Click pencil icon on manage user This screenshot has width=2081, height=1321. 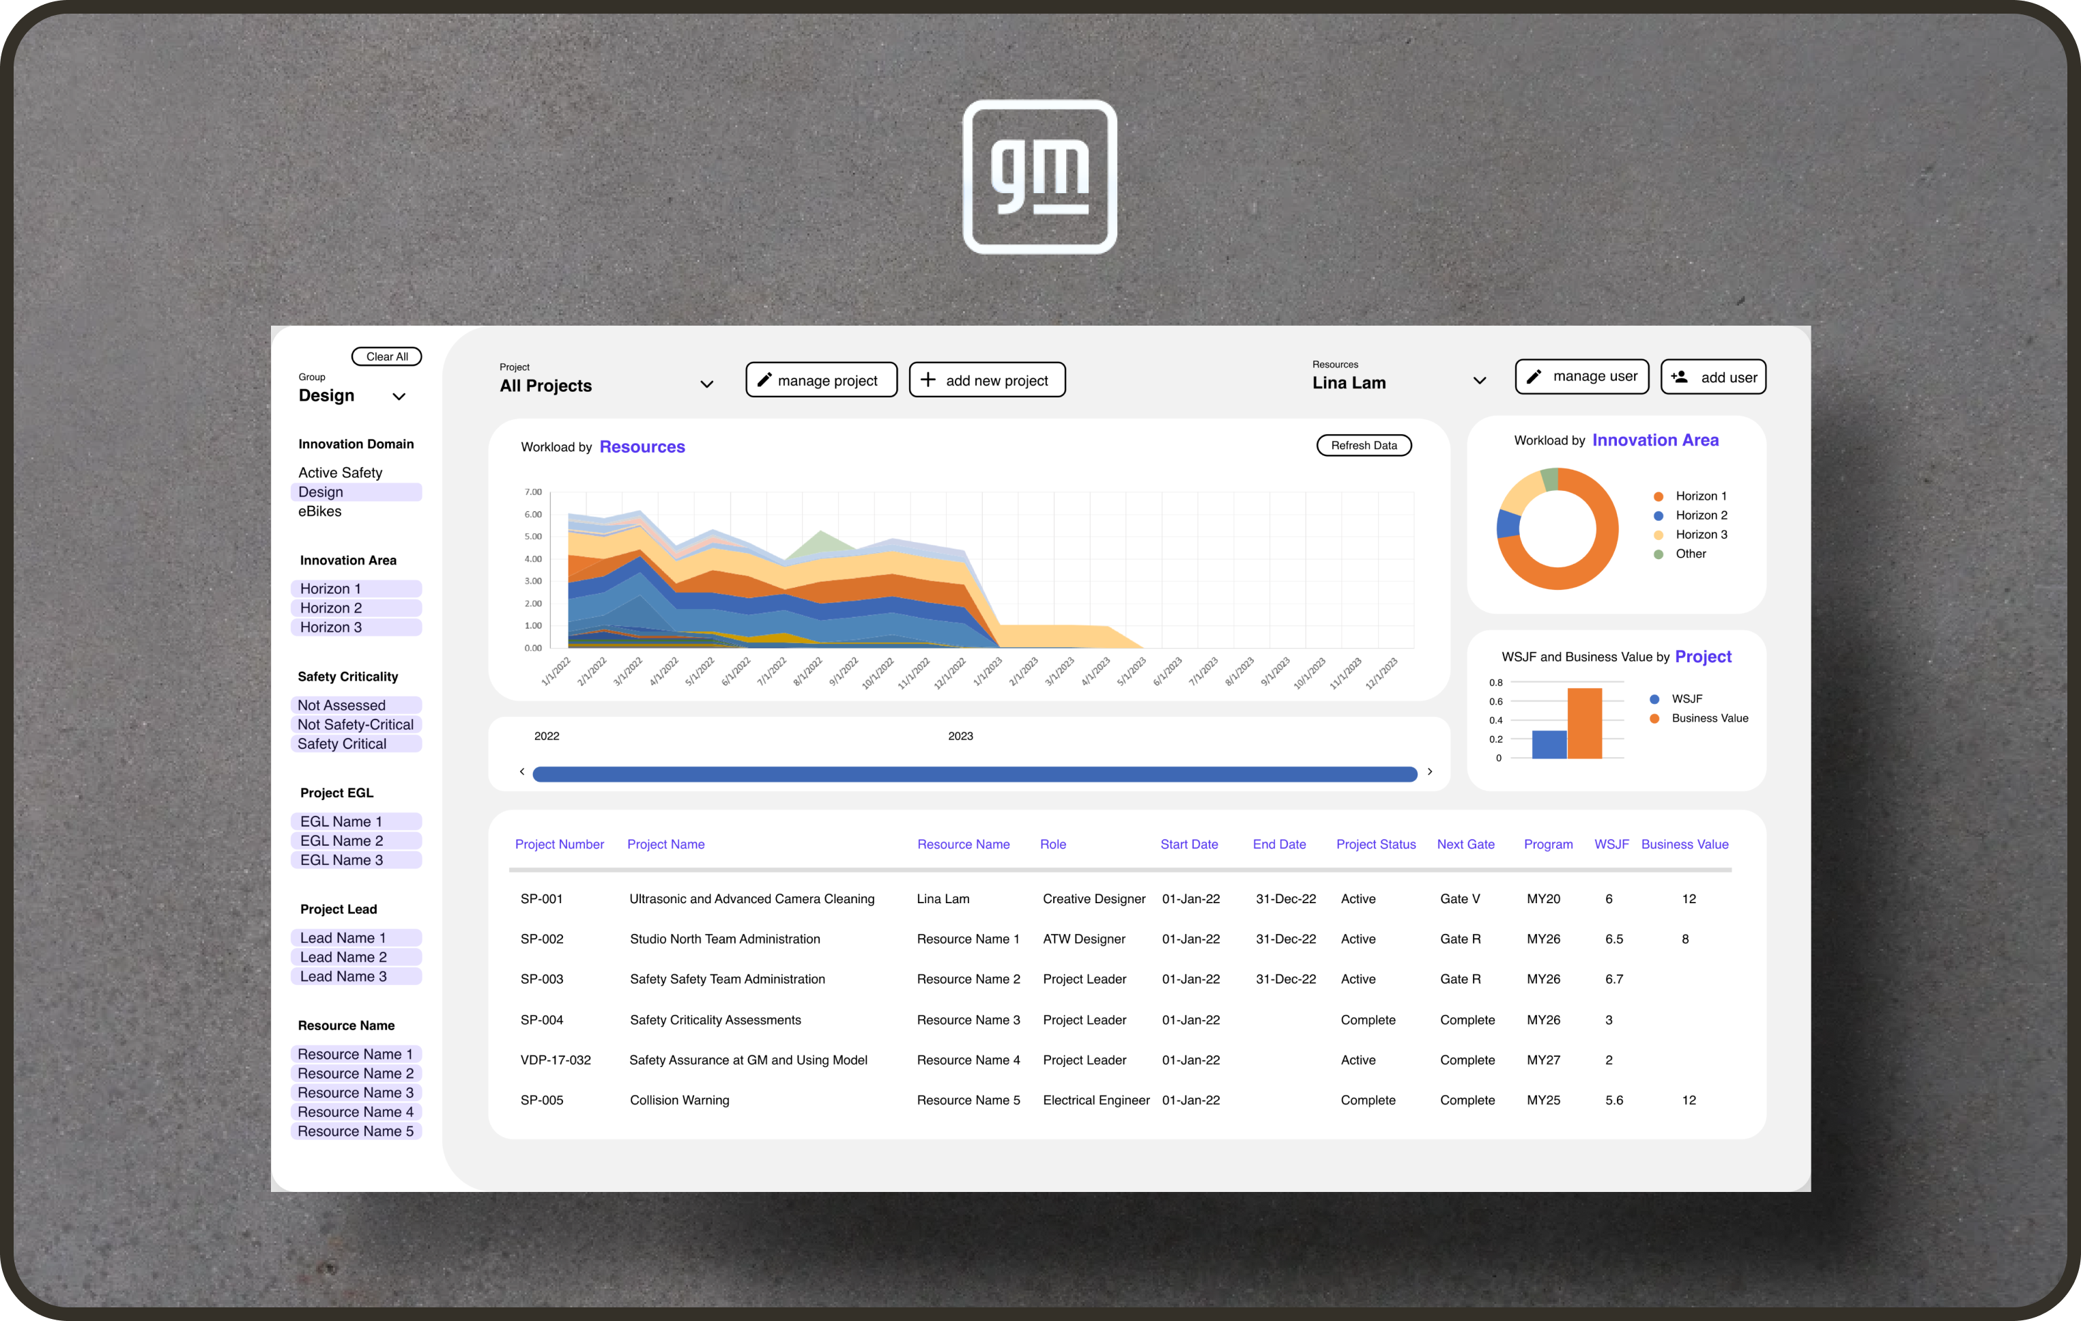(x=1534, y=376)
